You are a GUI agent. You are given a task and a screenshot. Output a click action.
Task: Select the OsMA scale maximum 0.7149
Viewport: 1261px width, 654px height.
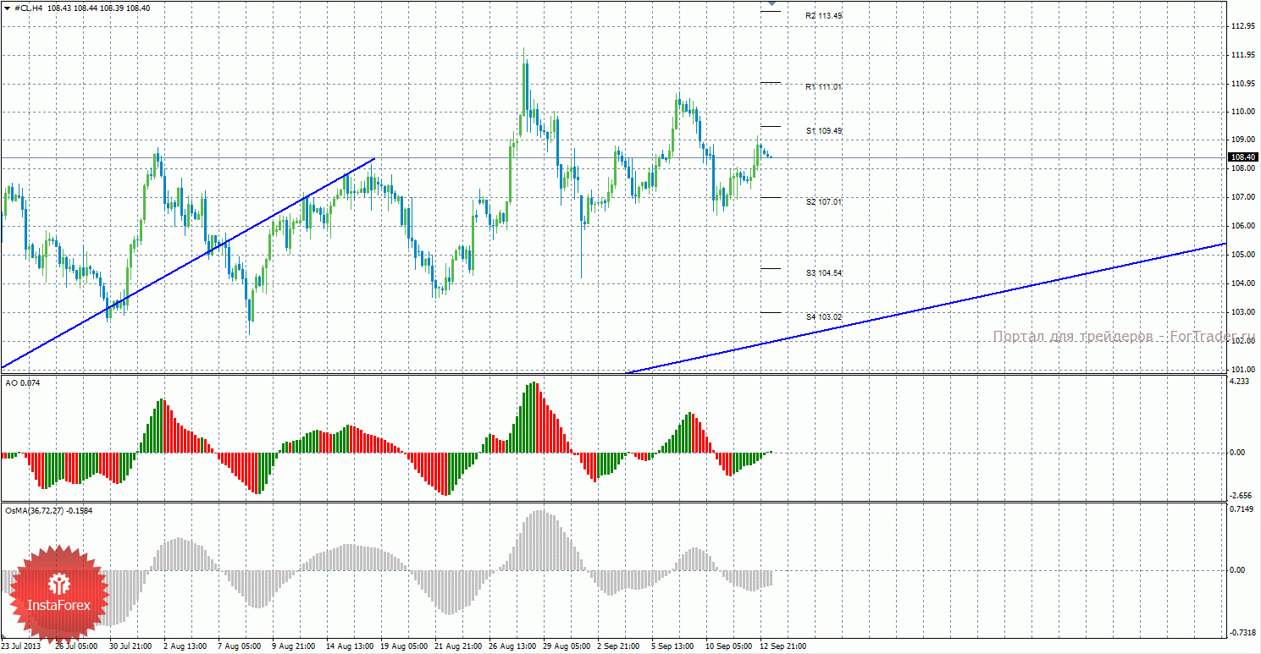click(x=1241, y=508)
